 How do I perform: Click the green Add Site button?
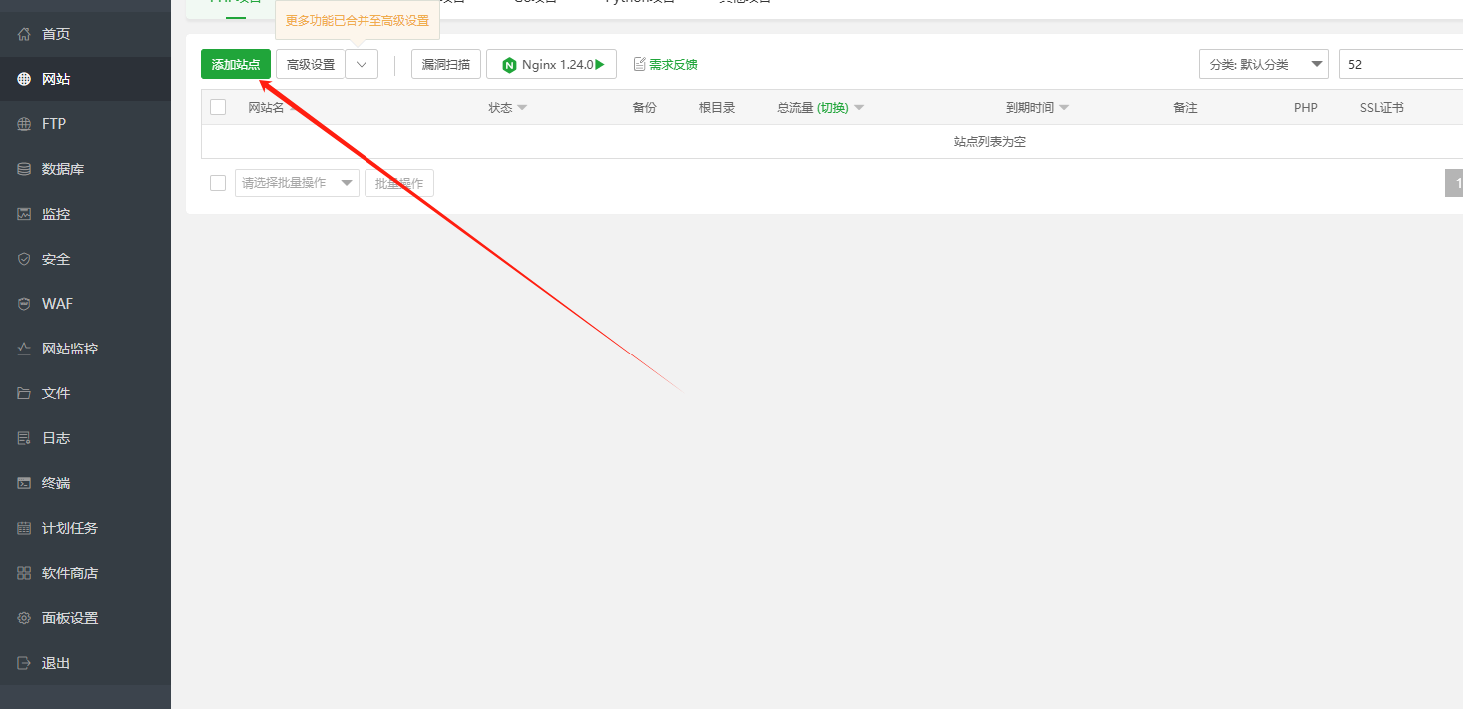tap(236, 64)
